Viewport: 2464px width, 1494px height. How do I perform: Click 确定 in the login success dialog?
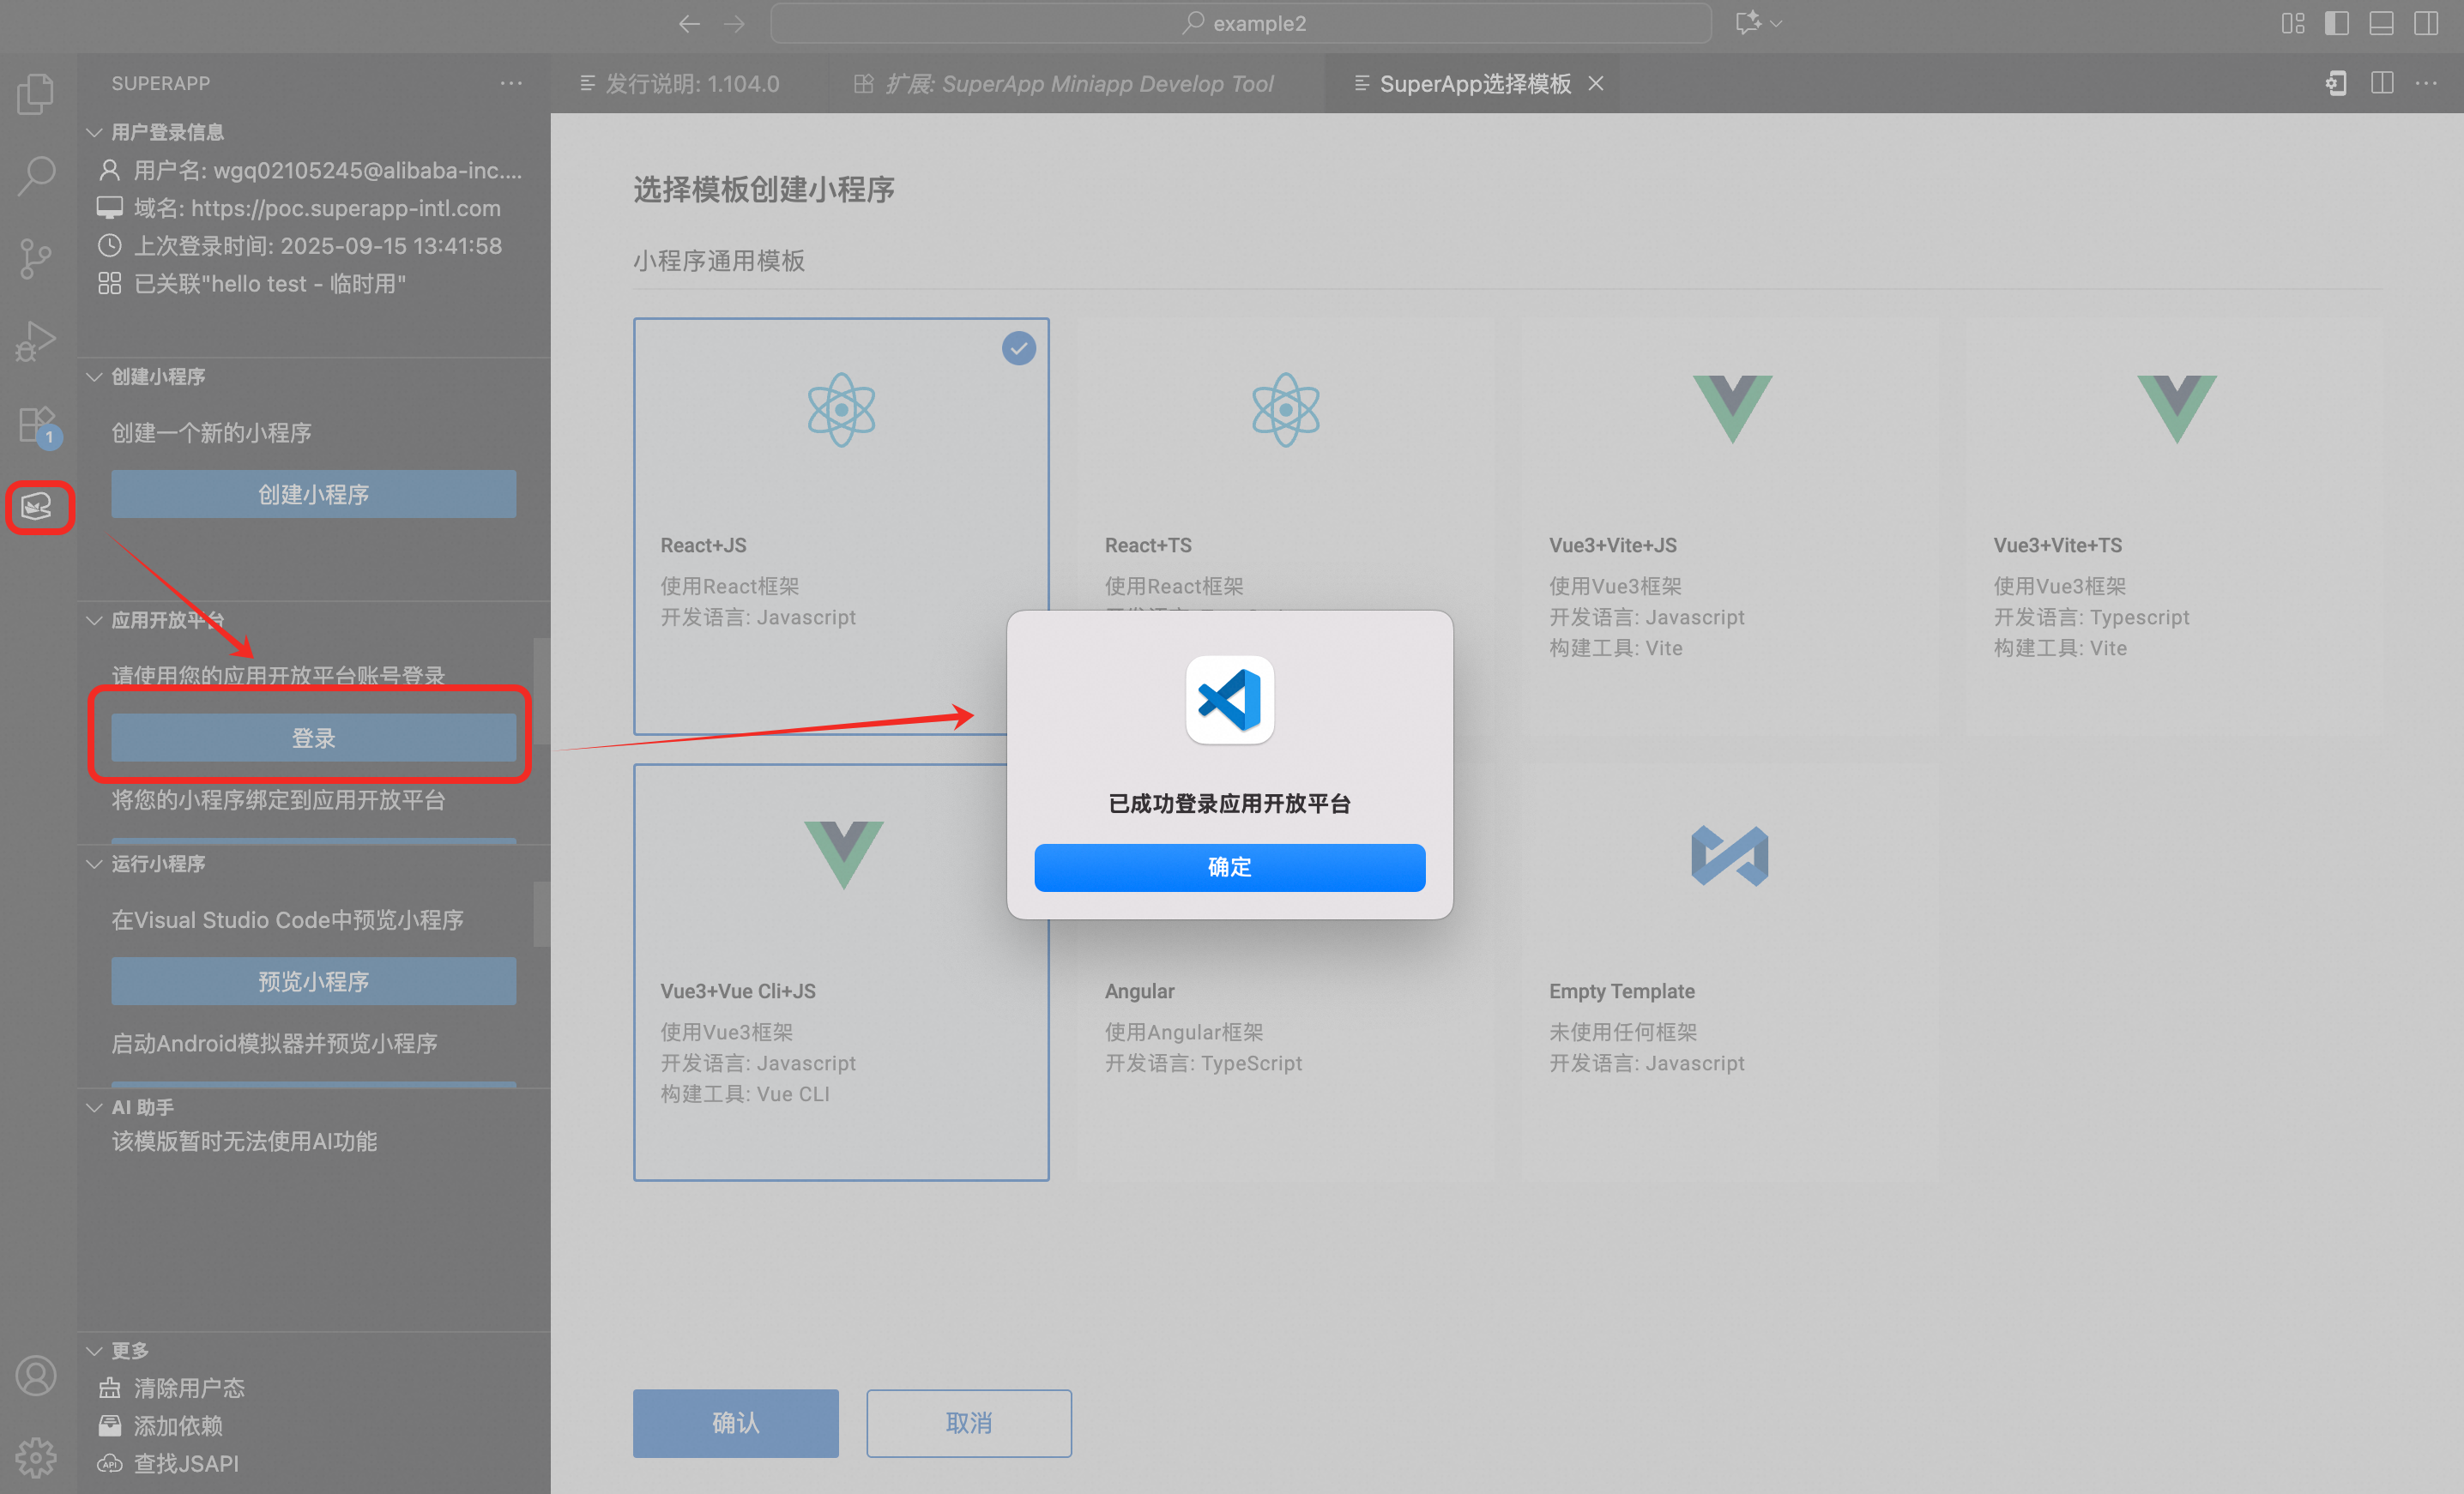point(1229,866)
